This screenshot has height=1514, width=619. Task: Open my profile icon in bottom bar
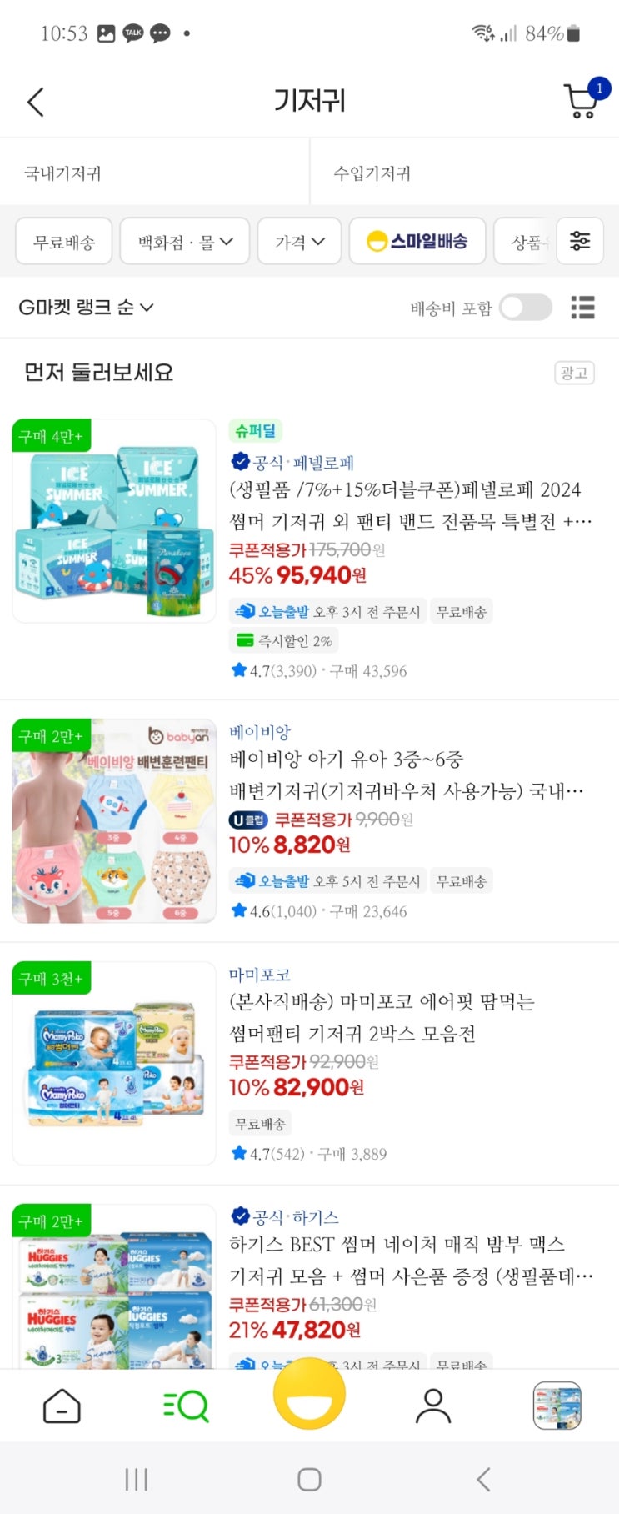tap(433, 1406)
